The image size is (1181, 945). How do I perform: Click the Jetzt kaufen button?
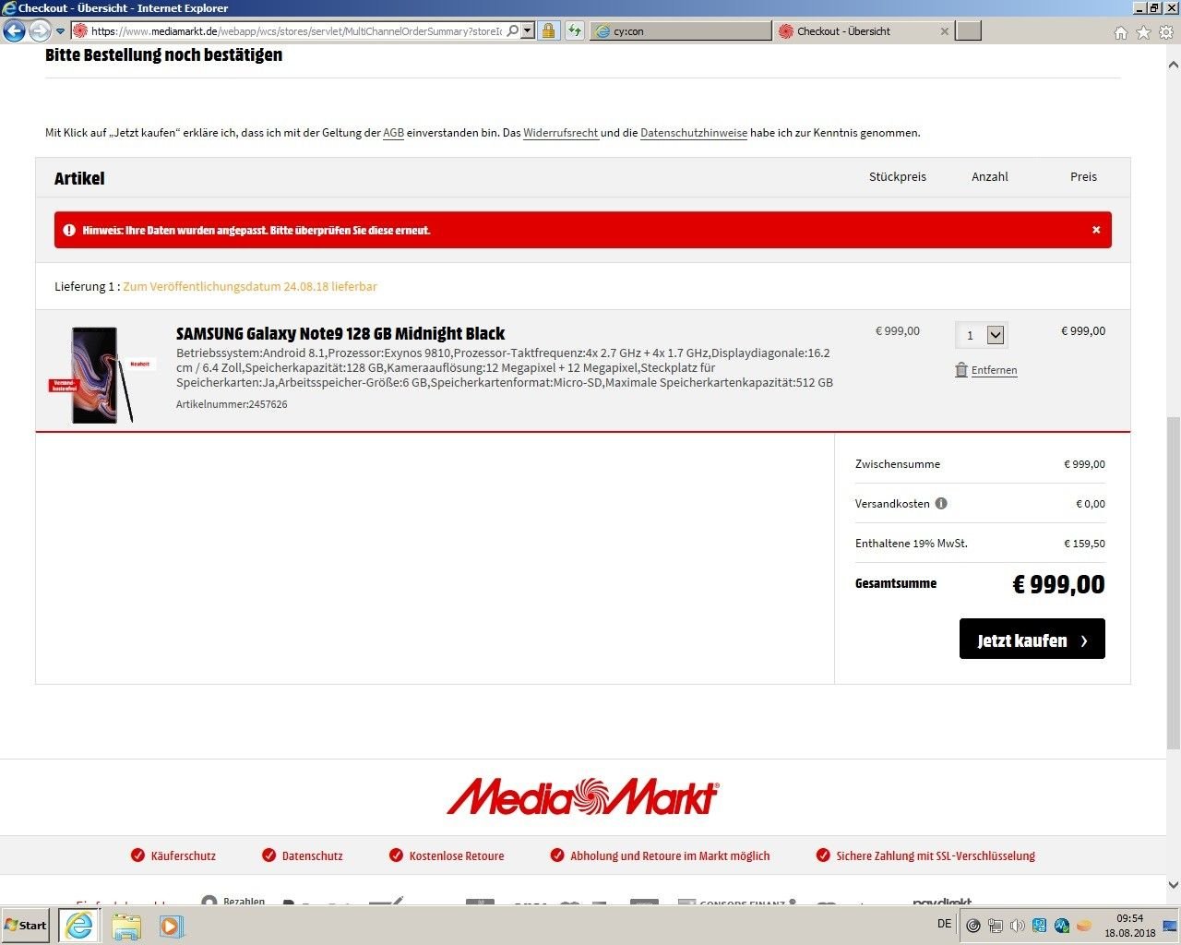(x=1032, y=640)
